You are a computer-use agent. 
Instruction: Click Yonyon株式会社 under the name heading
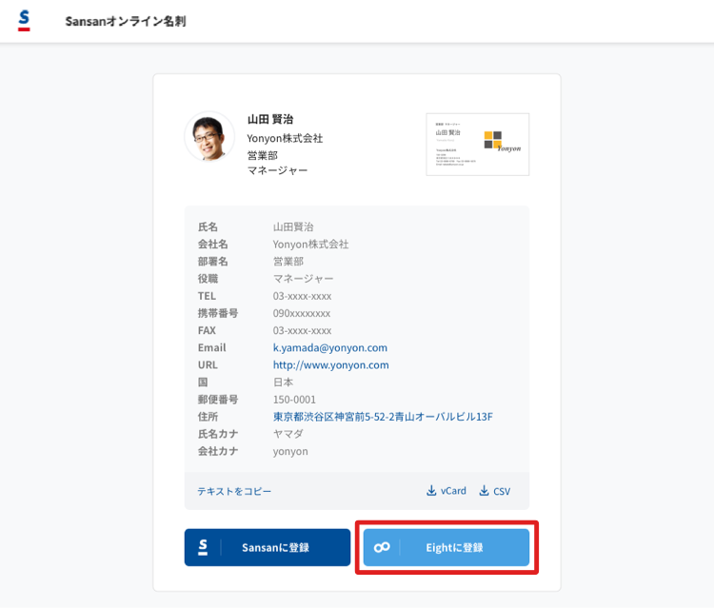click(x=285, y=138)
